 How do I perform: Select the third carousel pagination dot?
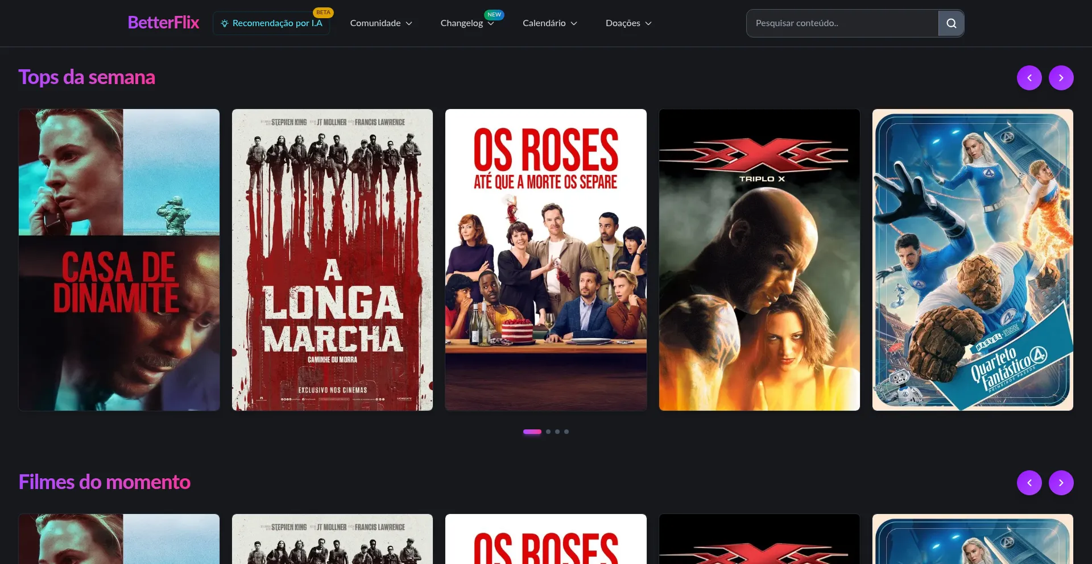pos(557,432)
